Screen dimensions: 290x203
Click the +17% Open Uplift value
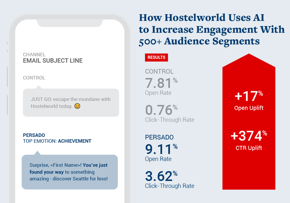tap(248, 96)
